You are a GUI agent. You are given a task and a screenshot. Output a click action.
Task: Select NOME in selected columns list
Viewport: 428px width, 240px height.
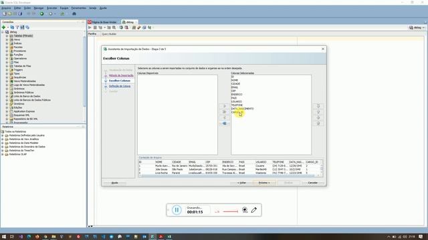point(235,80)
